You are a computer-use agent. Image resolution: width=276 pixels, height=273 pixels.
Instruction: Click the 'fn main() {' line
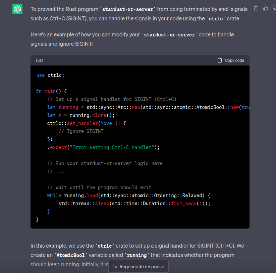(x=51, y=91)
